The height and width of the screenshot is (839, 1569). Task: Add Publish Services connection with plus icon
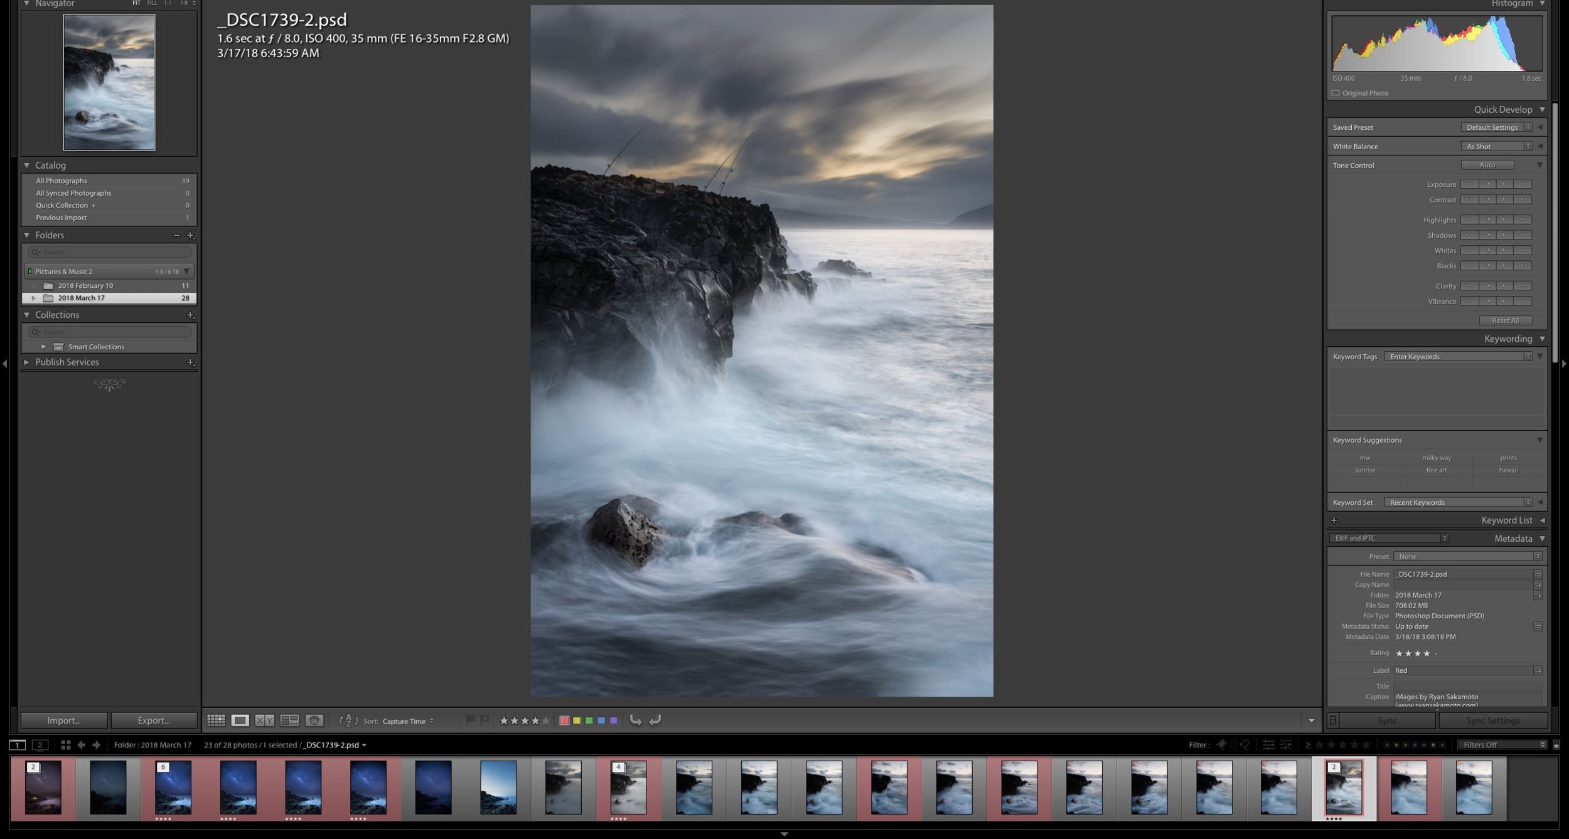pos(191,362)
